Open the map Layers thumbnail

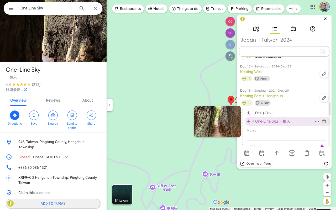pos(122,195)
